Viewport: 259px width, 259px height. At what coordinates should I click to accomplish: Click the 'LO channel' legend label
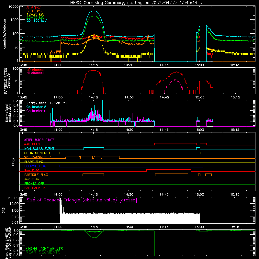36,70
